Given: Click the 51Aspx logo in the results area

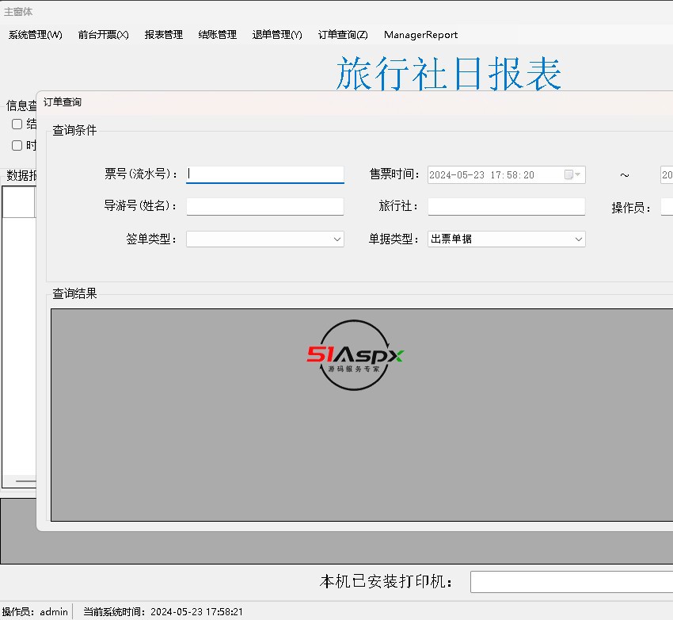Looking at the screenshot, I should pos(355,356).
